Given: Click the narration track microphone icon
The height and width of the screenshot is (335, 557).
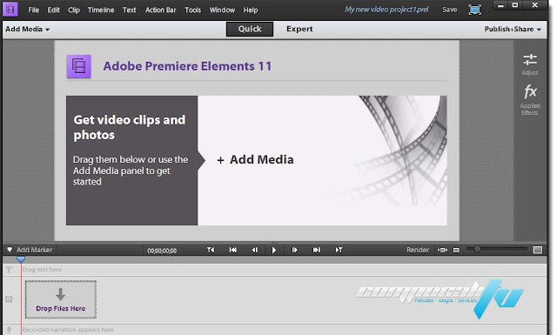Looking at the screenshot, I should [x=10, y=330].
